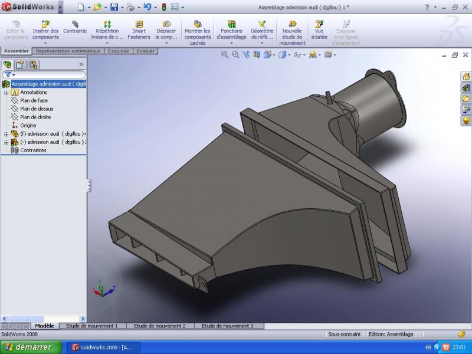The width and height of the screenshot is (472, 354).
Task: Open dropdown arrow next to Undo icon
Action: [155, 7]
